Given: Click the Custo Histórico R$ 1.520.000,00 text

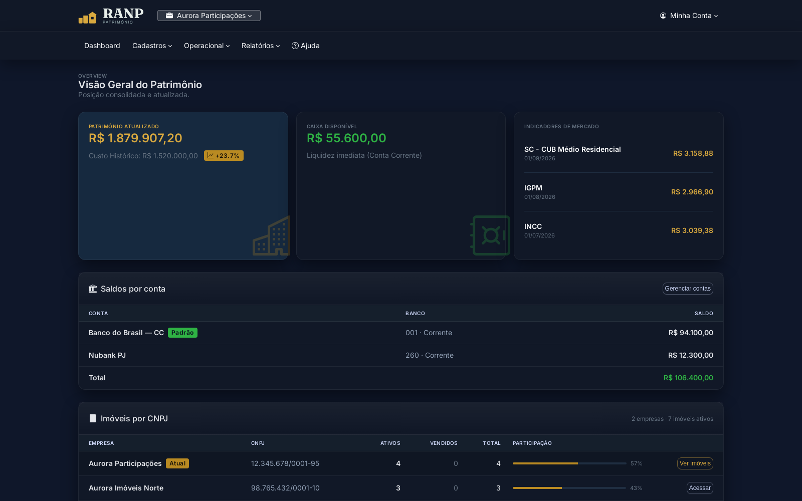Looking at the screenshot, I should click(143, 156).
